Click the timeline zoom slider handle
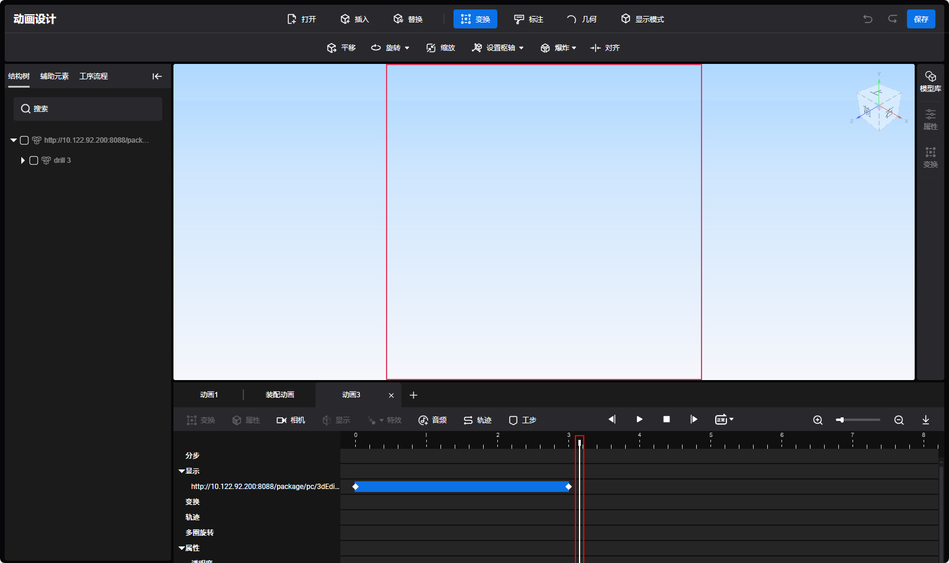The height and width of the screenshot is (563, 949). point(840,420)
